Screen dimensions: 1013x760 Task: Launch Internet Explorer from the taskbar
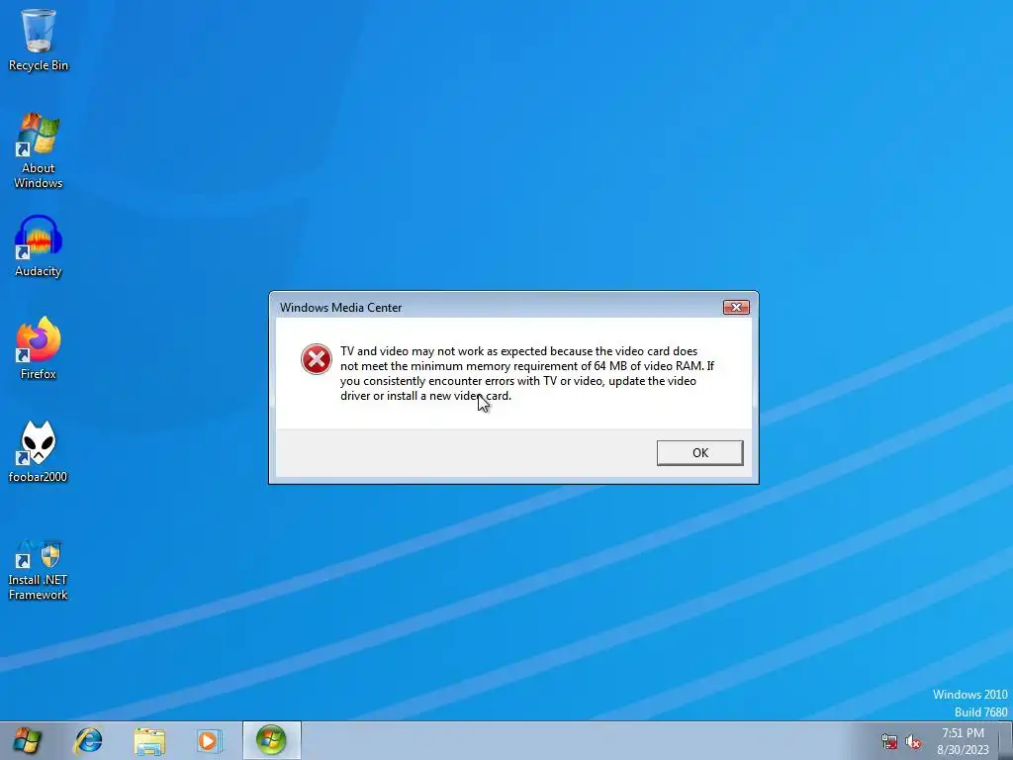[88, 740]
